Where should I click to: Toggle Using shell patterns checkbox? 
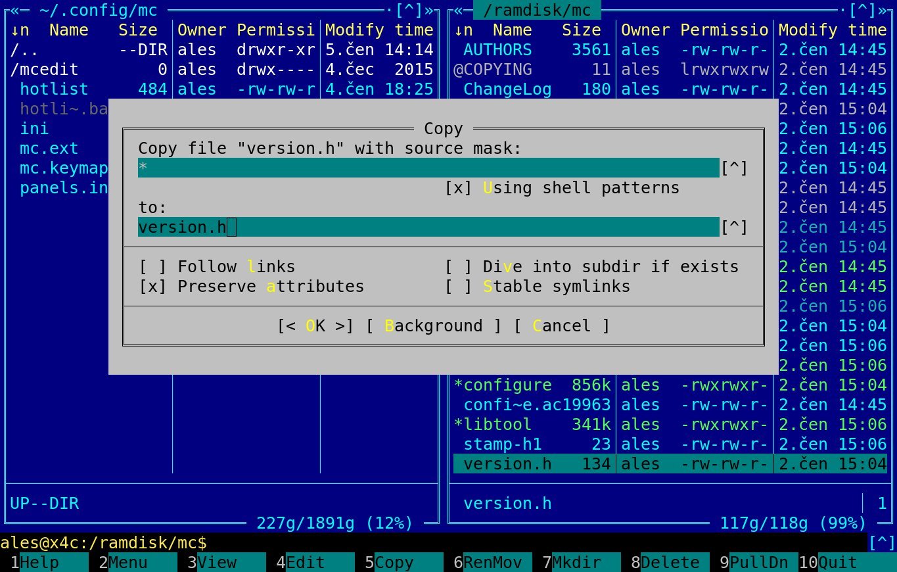[x=459, y=188]
